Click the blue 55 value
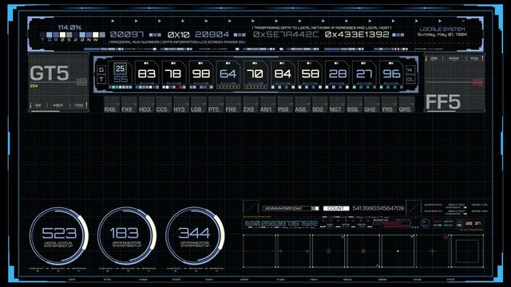The image size is (511, 287). 121,80
